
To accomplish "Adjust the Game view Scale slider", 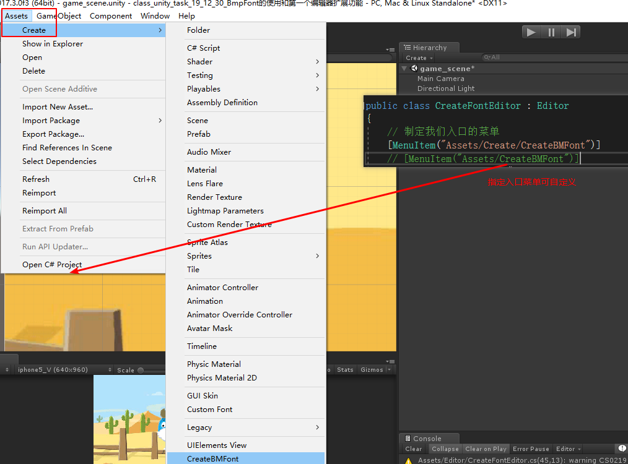I will tap(141, 370).
